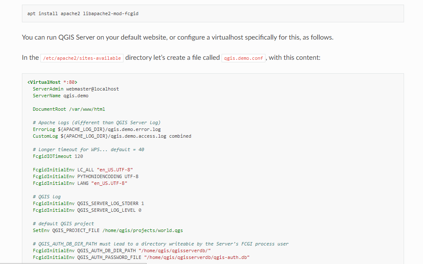
Task: Click the CustomLog qgis.demo.access.log line
Action: click(x=112, y=136)
